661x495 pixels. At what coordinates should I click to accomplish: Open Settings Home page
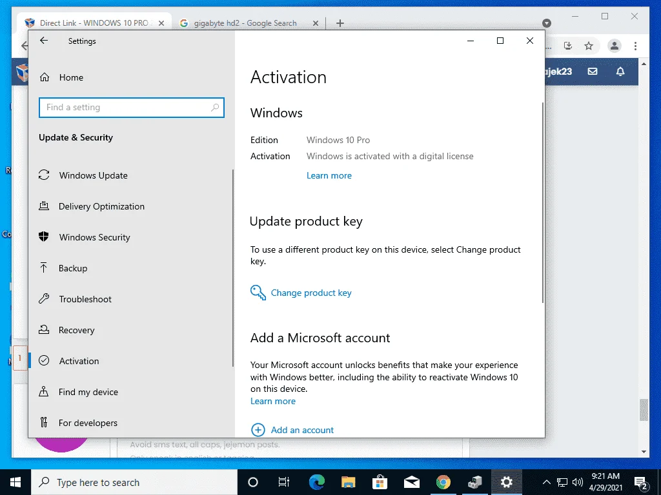coord(61,77)
